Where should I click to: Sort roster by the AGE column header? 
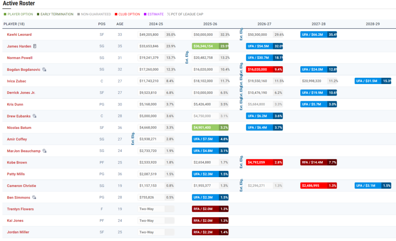pos(120,24)
